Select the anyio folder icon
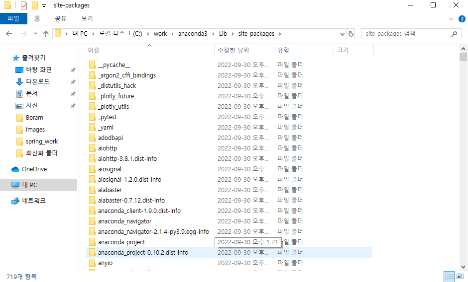 [92, 263]
